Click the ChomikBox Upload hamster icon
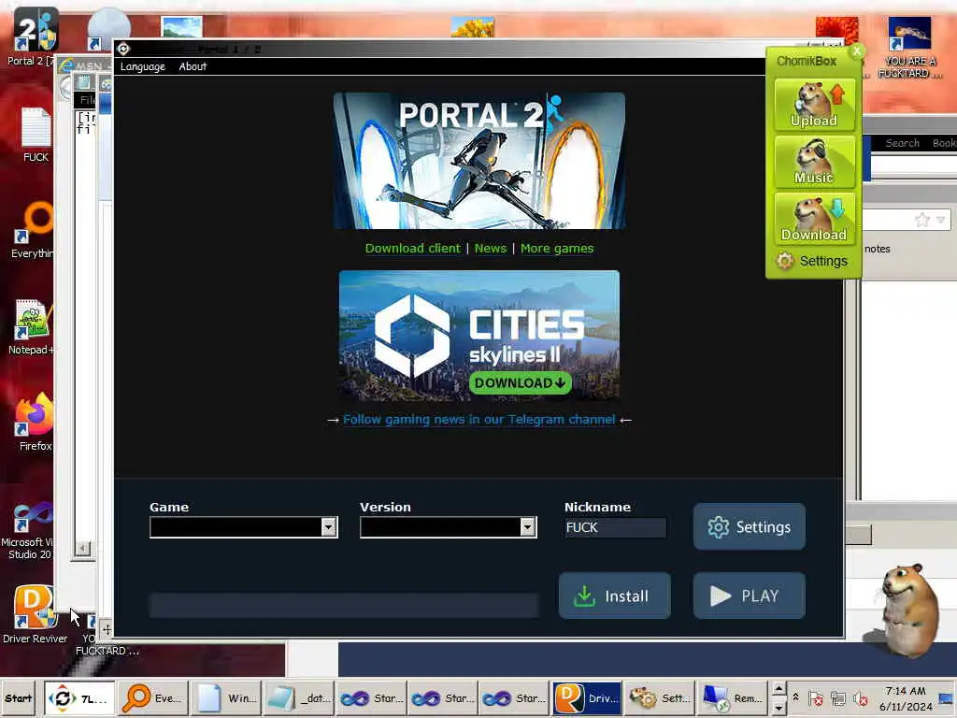957x718 pixels. click(x=814, y=105)
